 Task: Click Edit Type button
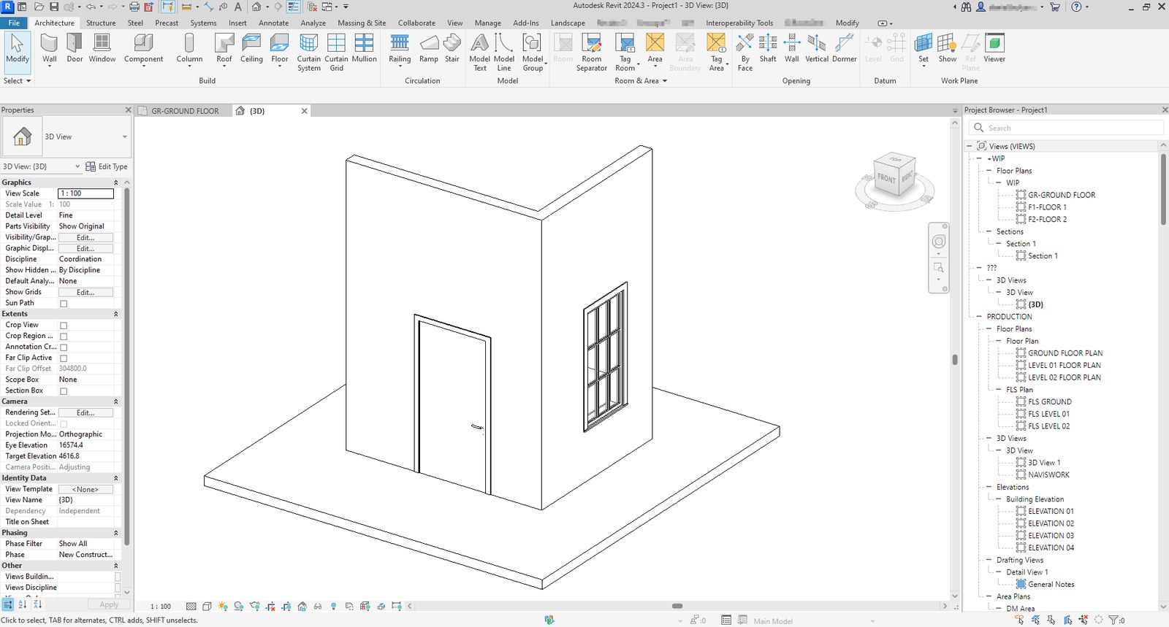point(107,166)
